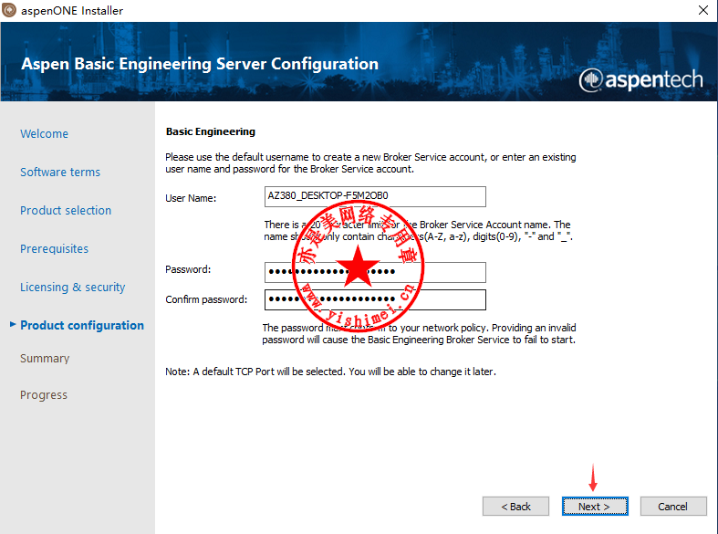Click the default TCP Port note
718x534 pixels.
[330, 372]
